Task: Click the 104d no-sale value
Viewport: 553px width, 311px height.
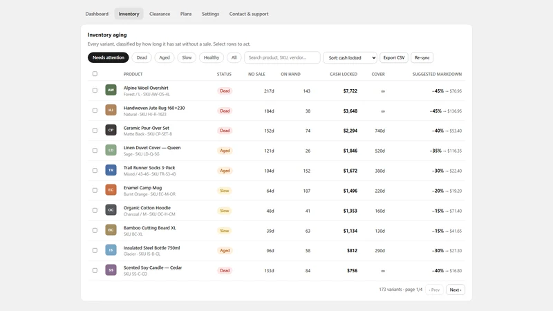Action: [269, 171]
